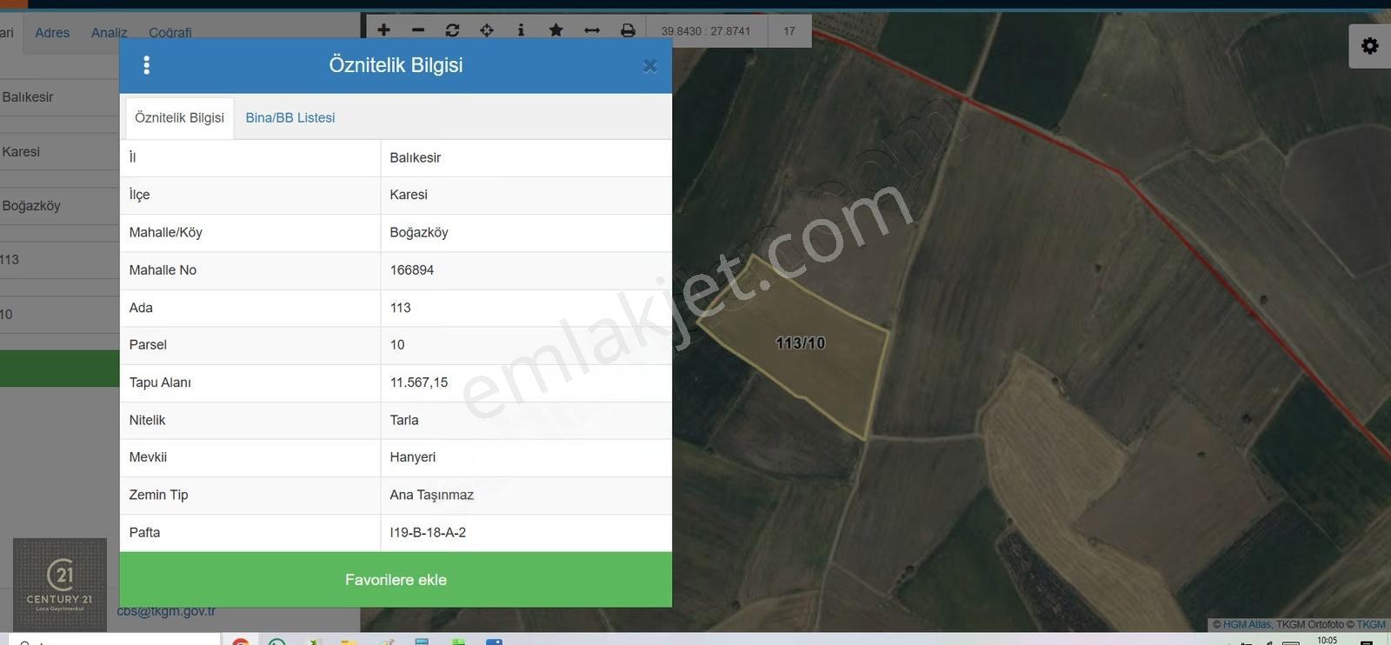The width and height of the screenshot is (1391, 645).
Task: Select the Mahalle/Köy value Boğazköy in table
Action: pos(419,233)
